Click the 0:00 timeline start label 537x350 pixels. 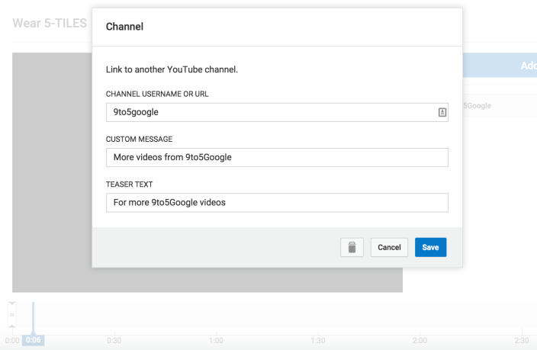[x=11, y=340]
